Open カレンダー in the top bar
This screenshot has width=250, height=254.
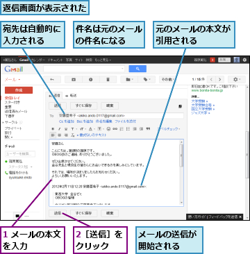click(x=38, y=60)
